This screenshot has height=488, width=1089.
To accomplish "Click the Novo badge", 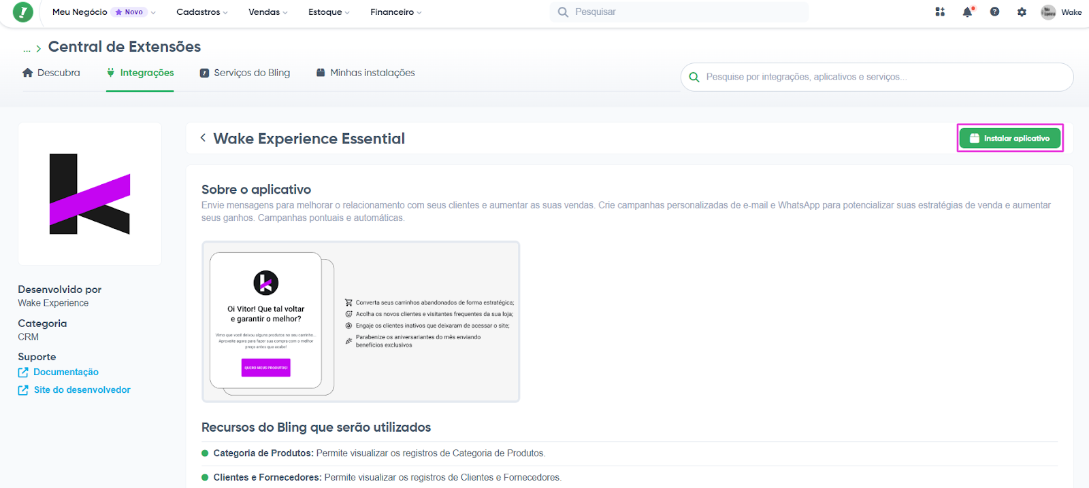I will pyautogui.click(x=129, y=12).
